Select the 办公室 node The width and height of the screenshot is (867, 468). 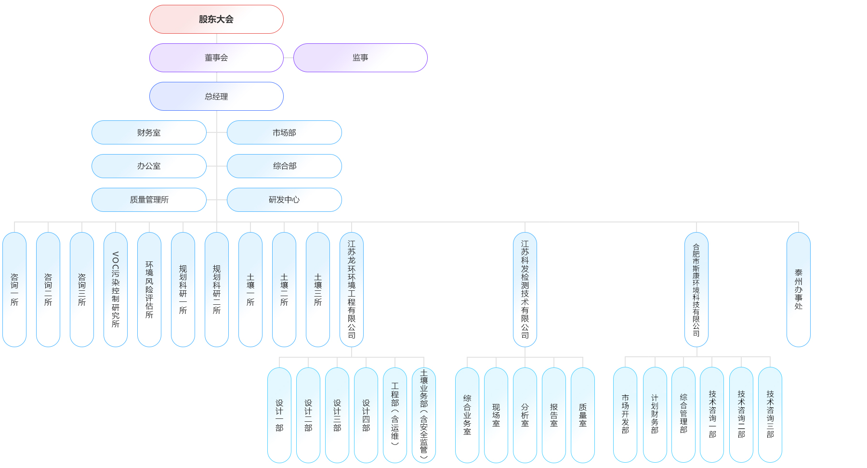pos(149,166)
